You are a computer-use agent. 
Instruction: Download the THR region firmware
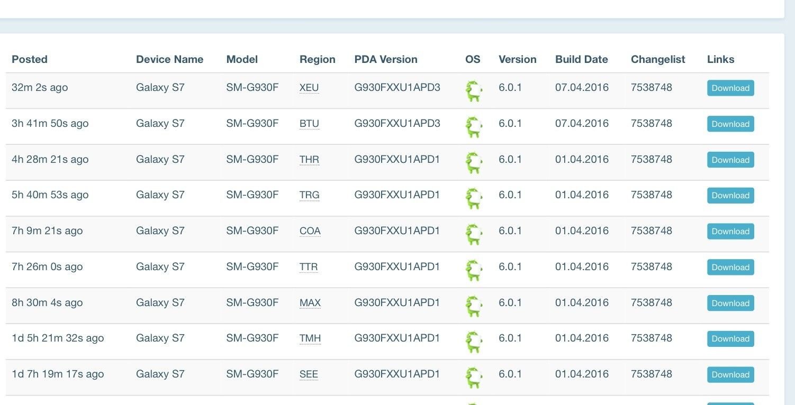[730, 160]
